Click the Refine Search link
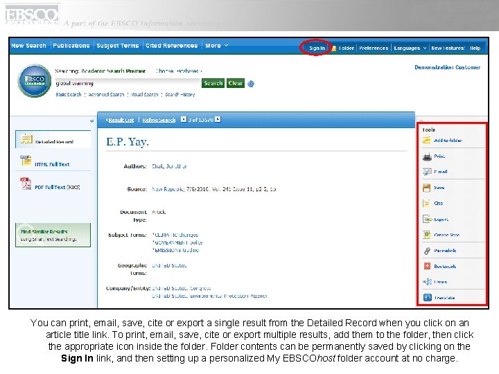 (159, 120)
